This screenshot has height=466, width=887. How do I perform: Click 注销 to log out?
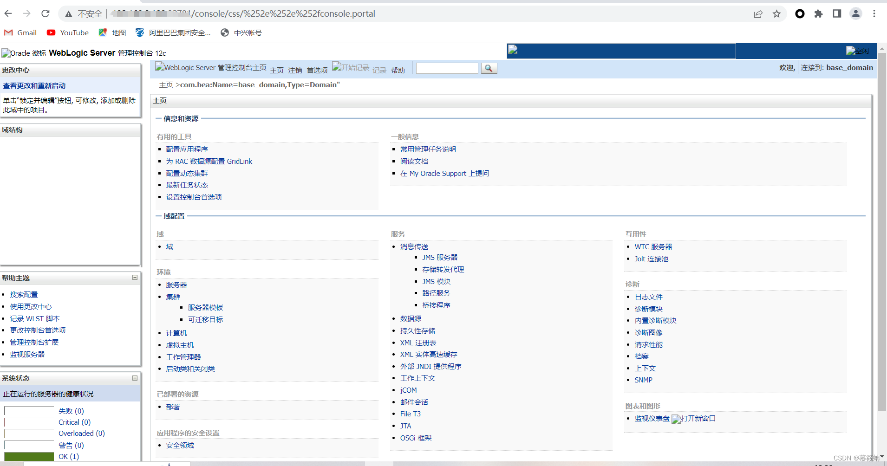pos(295,70)
